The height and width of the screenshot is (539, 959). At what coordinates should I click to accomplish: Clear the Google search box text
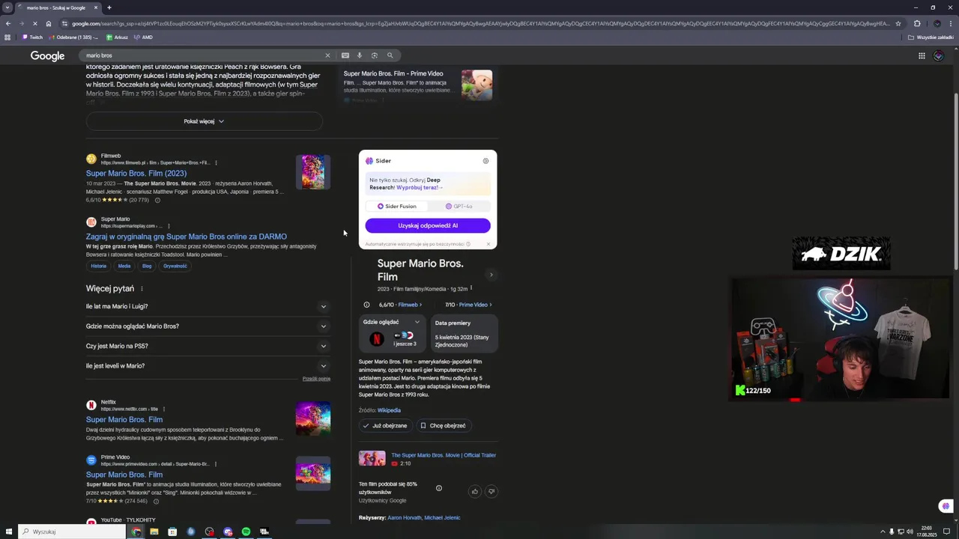pos(327,55)
